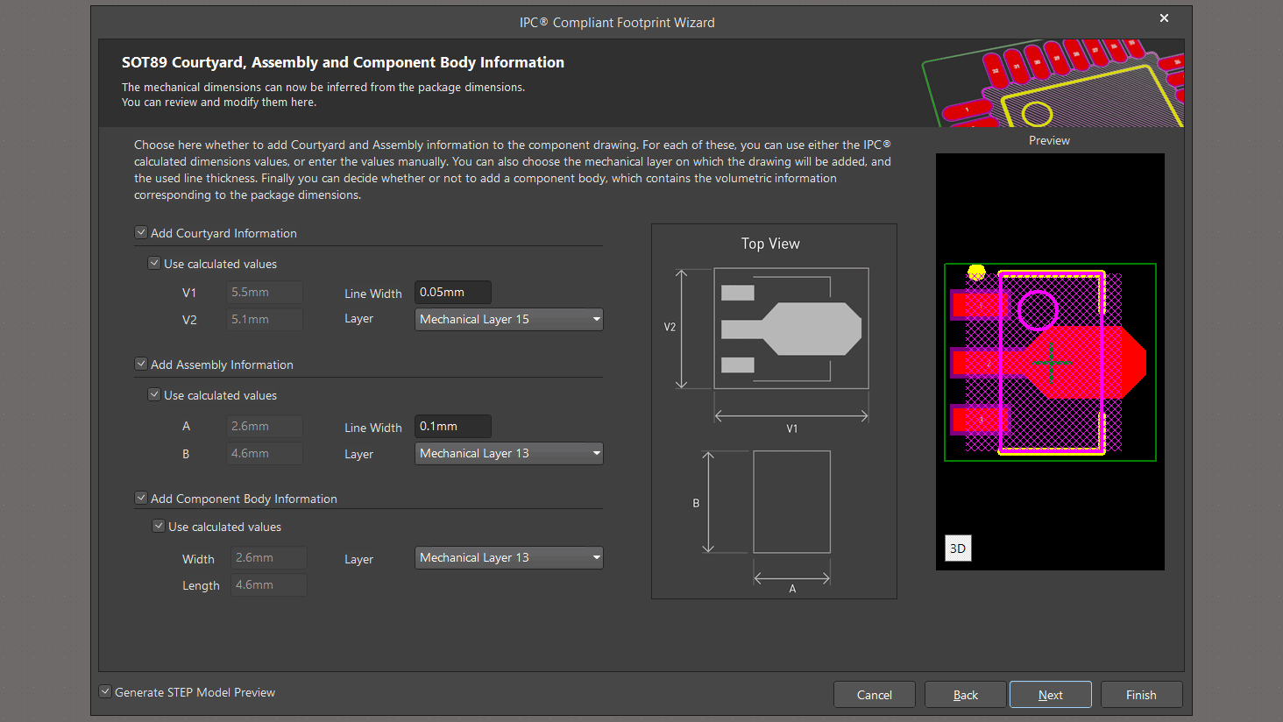Open the Courtyard layer dropdown (Mechanical Layer 15)
Screen dimensions: 1283x722
[508, 320]
